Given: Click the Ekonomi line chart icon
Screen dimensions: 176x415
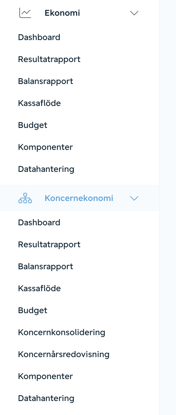Looking at the screenshot, I should point(25,13).
